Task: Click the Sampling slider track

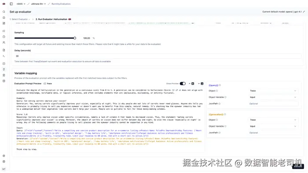Action: 44,38
